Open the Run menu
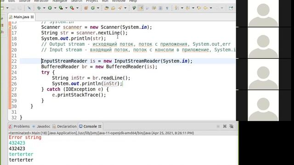294x165 pixels. pos(105,1)
